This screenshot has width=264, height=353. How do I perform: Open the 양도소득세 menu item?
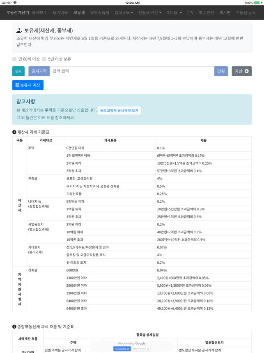coord(100,13)
